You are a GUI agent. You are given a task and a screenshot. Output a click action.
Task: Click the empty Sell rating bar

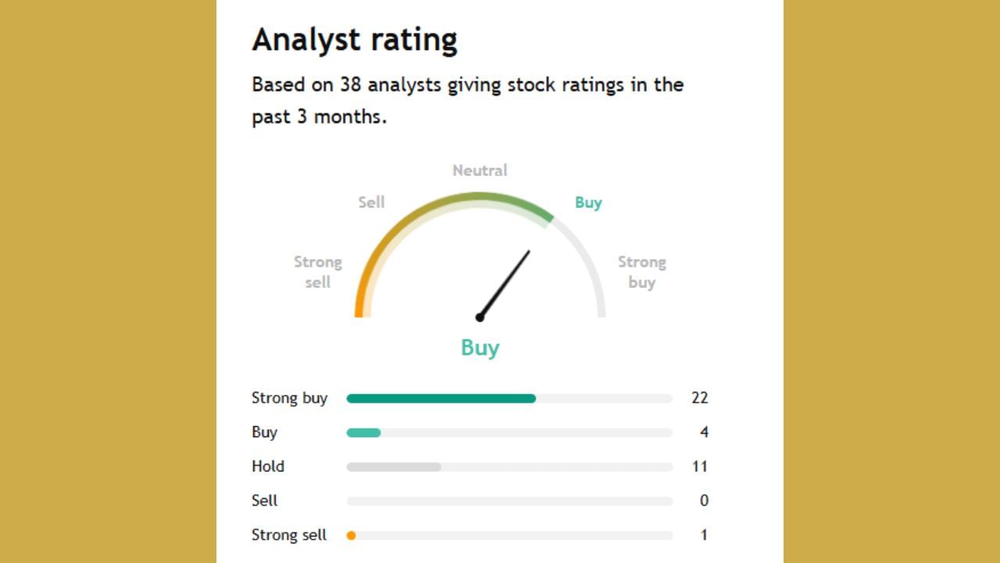point(509,501)
